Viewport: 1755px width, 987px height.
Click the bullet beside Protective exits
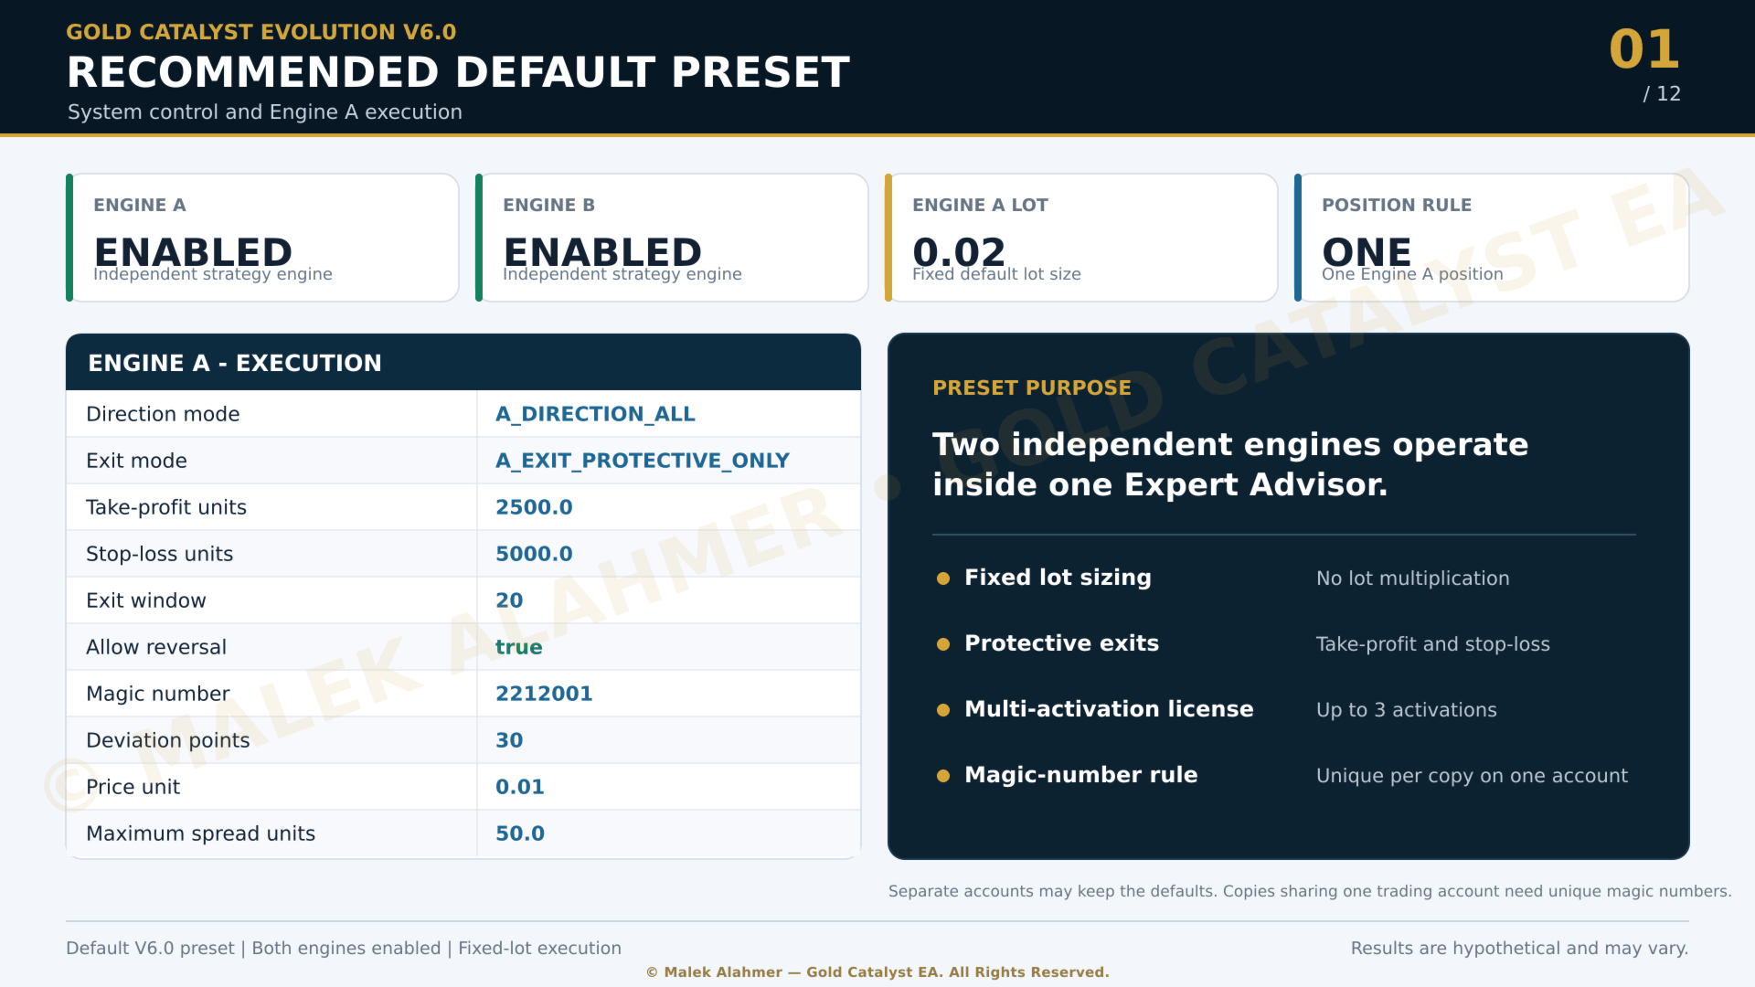(x=943, y=644)
